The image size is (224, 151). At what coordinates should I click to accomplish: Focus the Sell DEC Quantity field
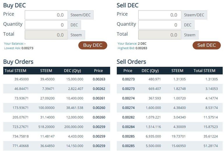point(160,25)
